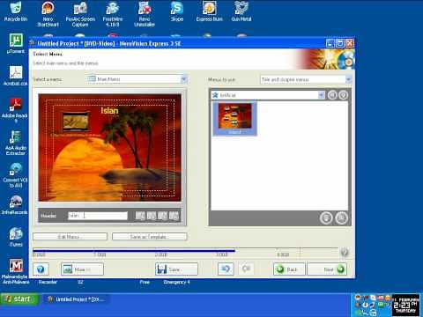423x317 pixels.
Task: Select the Island menu template thumbnail
Action: 234,118
